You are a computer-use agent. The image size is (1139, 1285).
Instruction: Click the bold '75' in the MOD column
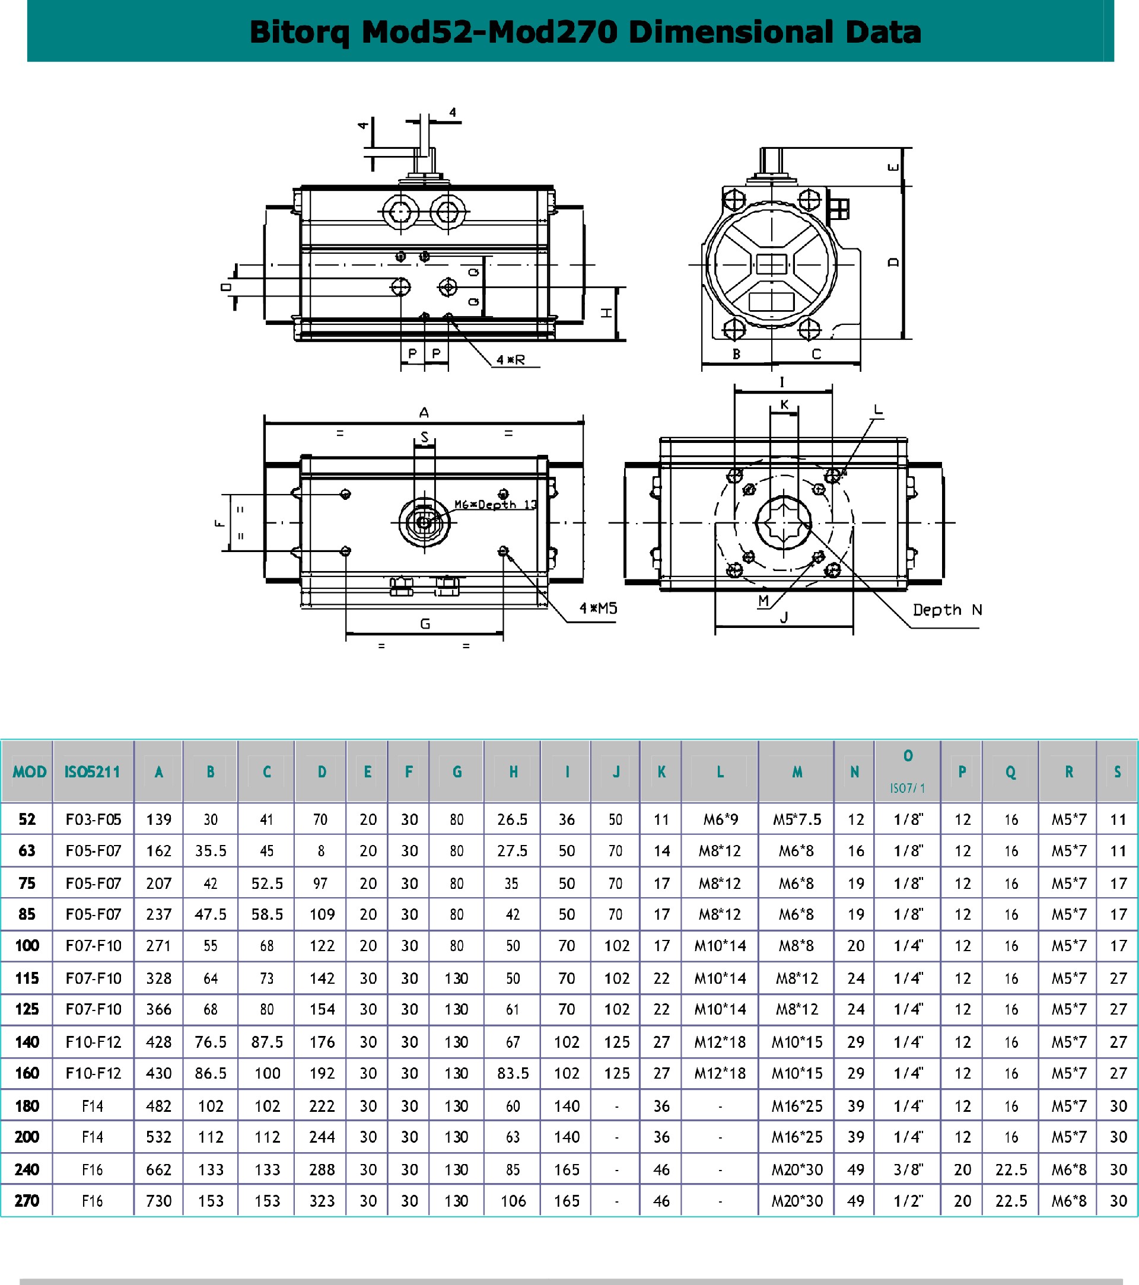click(27, 884)
